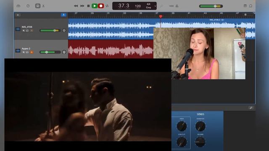The width and height of the screenshot is (269, 151).
Task: Open the Editors scissors button
Action: point(43,6)
